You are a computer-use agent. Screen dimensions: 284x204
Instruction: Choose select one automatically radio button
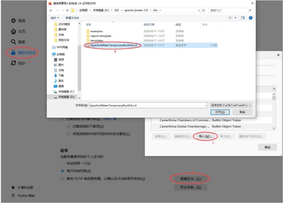pyautogui.click(x=62, y=163)
